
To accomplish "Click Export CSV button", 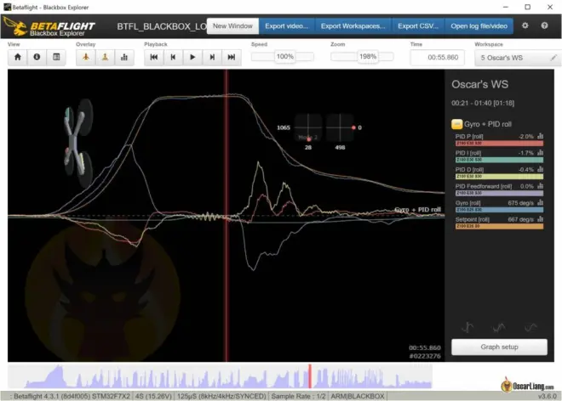I will coord(418,26).
